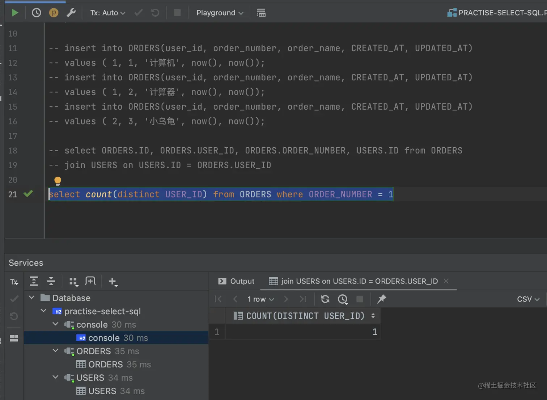Click the commit checkmark in the Services side strip
This screenshot has width=547, height=400.
pyautogui.click(x=14, y=299)
